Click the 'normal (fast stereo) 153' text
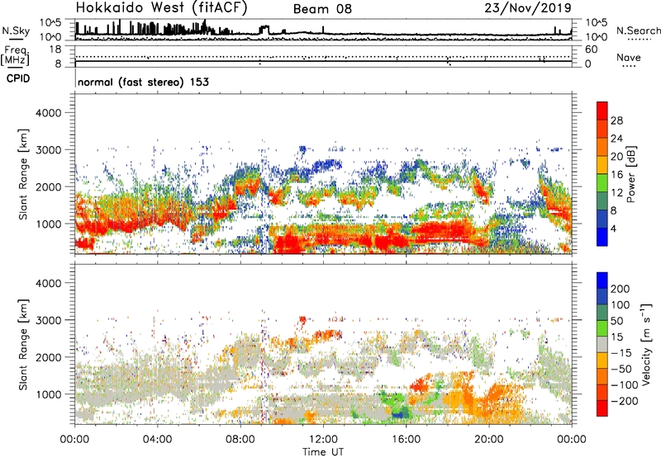661x457 pixels. (143, 82)
